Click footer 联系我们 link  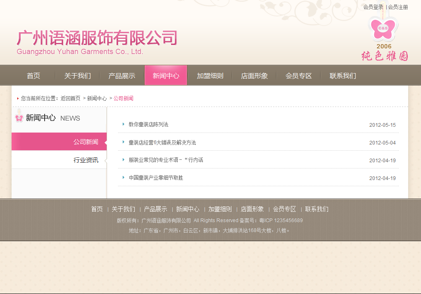point(317,209)
